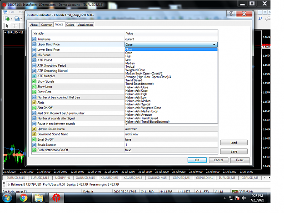Click the Email On/Off boolean icon

[35, 139]
